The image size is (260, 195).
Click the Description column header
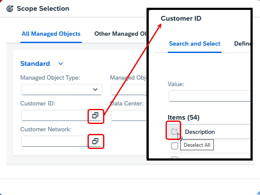point(200,132)
